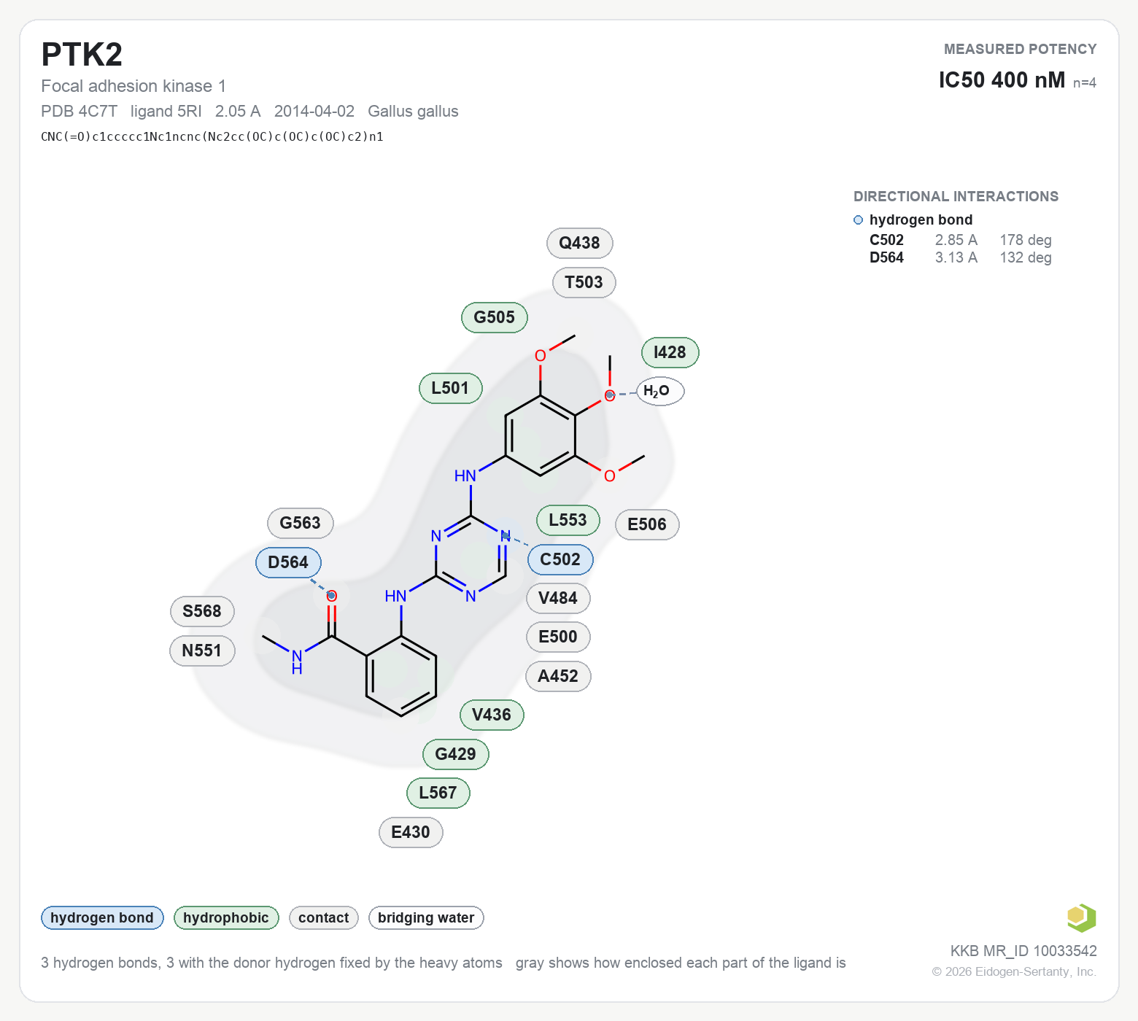Click hydrophobic residue V436

click(x=492, y=715)
